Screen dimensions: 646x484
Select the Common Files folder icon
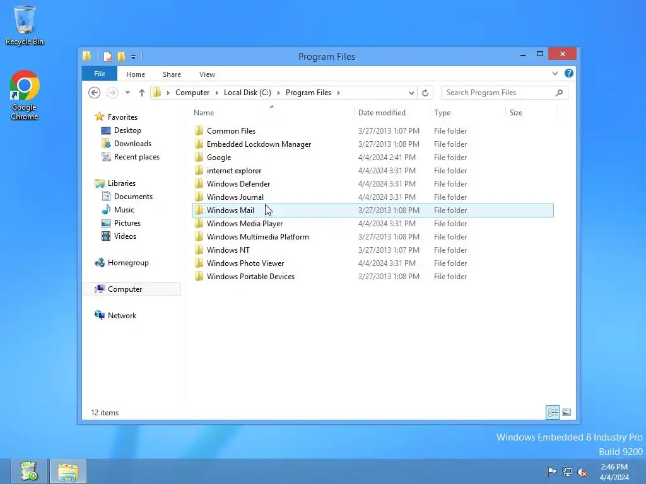click(199, 131)
